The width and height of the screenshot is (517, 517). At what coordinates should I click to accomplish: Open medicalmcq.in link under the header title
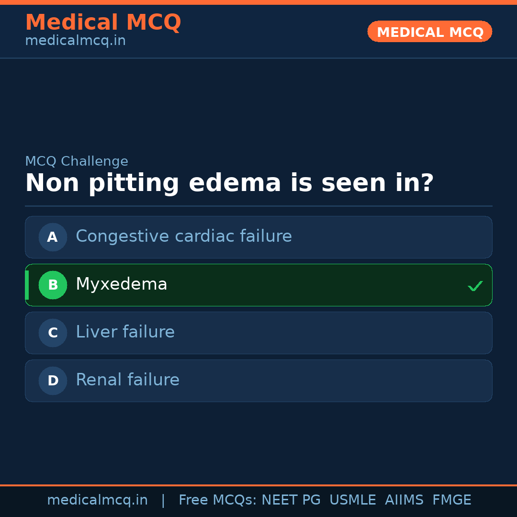click(75, 41)
